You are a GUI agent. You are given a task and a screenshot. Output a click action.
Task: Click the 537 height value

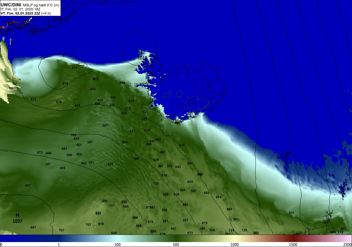pos(194,191)
